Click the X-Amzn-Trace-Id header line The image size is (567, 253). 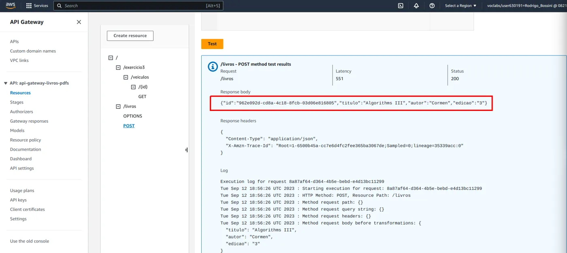point(344,145)
